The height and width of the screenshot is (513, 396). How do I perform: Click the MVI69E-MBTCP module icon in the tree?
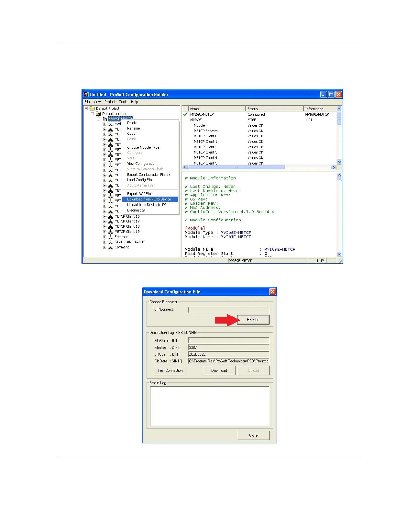click(105, 119)
